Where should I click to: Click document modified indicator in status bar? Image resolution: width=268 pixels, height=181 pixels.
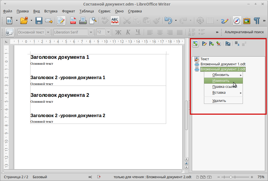pos(99,177)
